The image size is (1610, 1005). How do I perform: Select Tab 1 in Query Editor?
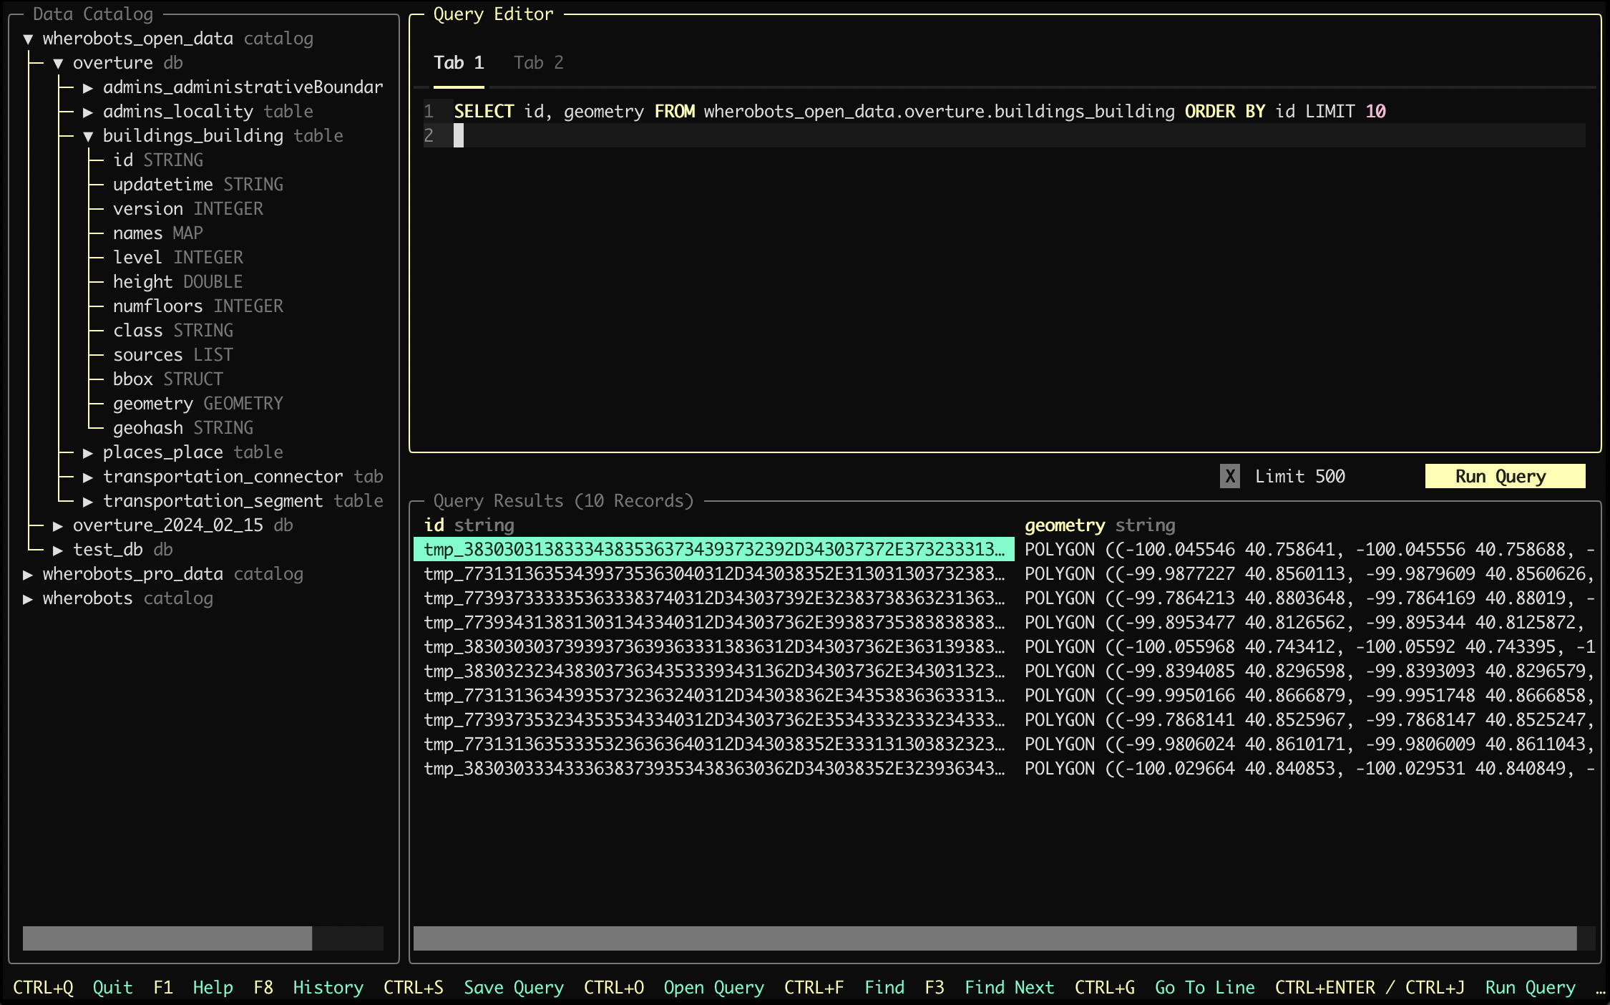(x=459, y=63)
